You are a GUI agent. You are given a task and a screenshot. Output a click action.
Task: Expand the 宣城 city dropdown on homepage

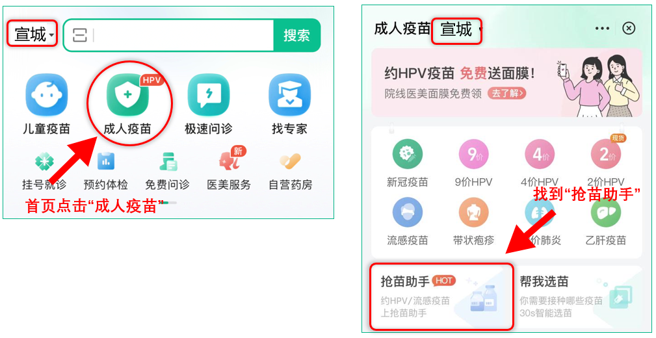coord(32,34)
